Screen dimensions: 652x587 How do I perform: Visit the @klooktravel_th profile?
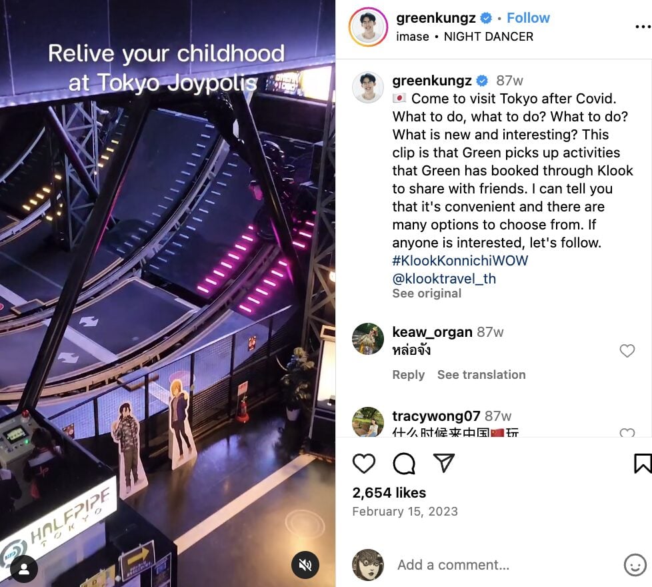tap(444, 279)
